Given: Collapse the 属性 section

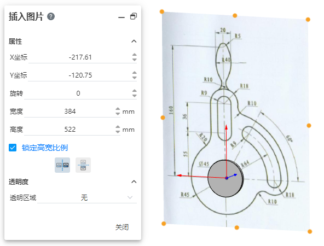Looking at the screenshot, I should 134,42.
